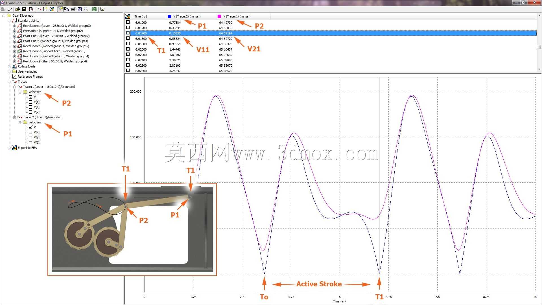Check V[Y] under Trace:1 Velocities
Image resolution: width=542 pixels, height=305 pixels.
click(x=30, y=107)
